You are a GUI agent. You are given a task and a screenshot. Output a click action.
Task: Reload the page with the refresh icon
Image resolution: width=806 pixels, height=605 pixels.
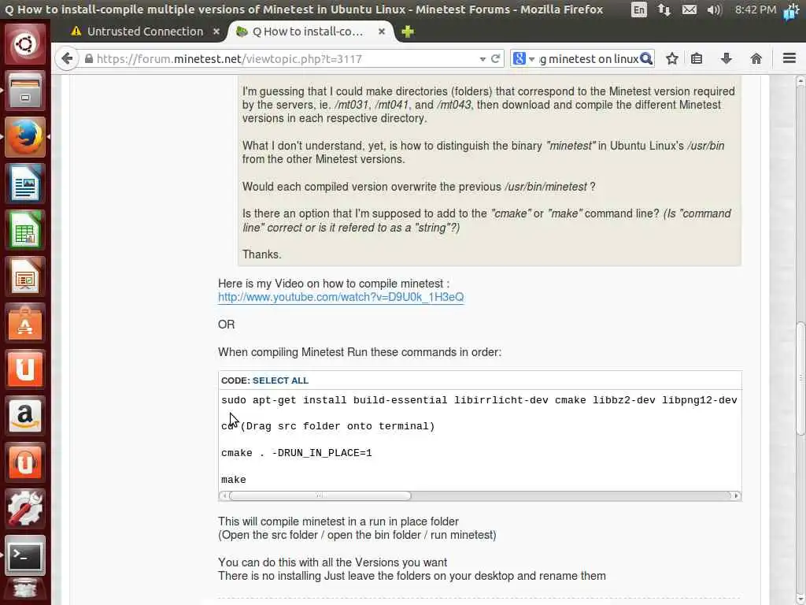click(x=496, y=58)
